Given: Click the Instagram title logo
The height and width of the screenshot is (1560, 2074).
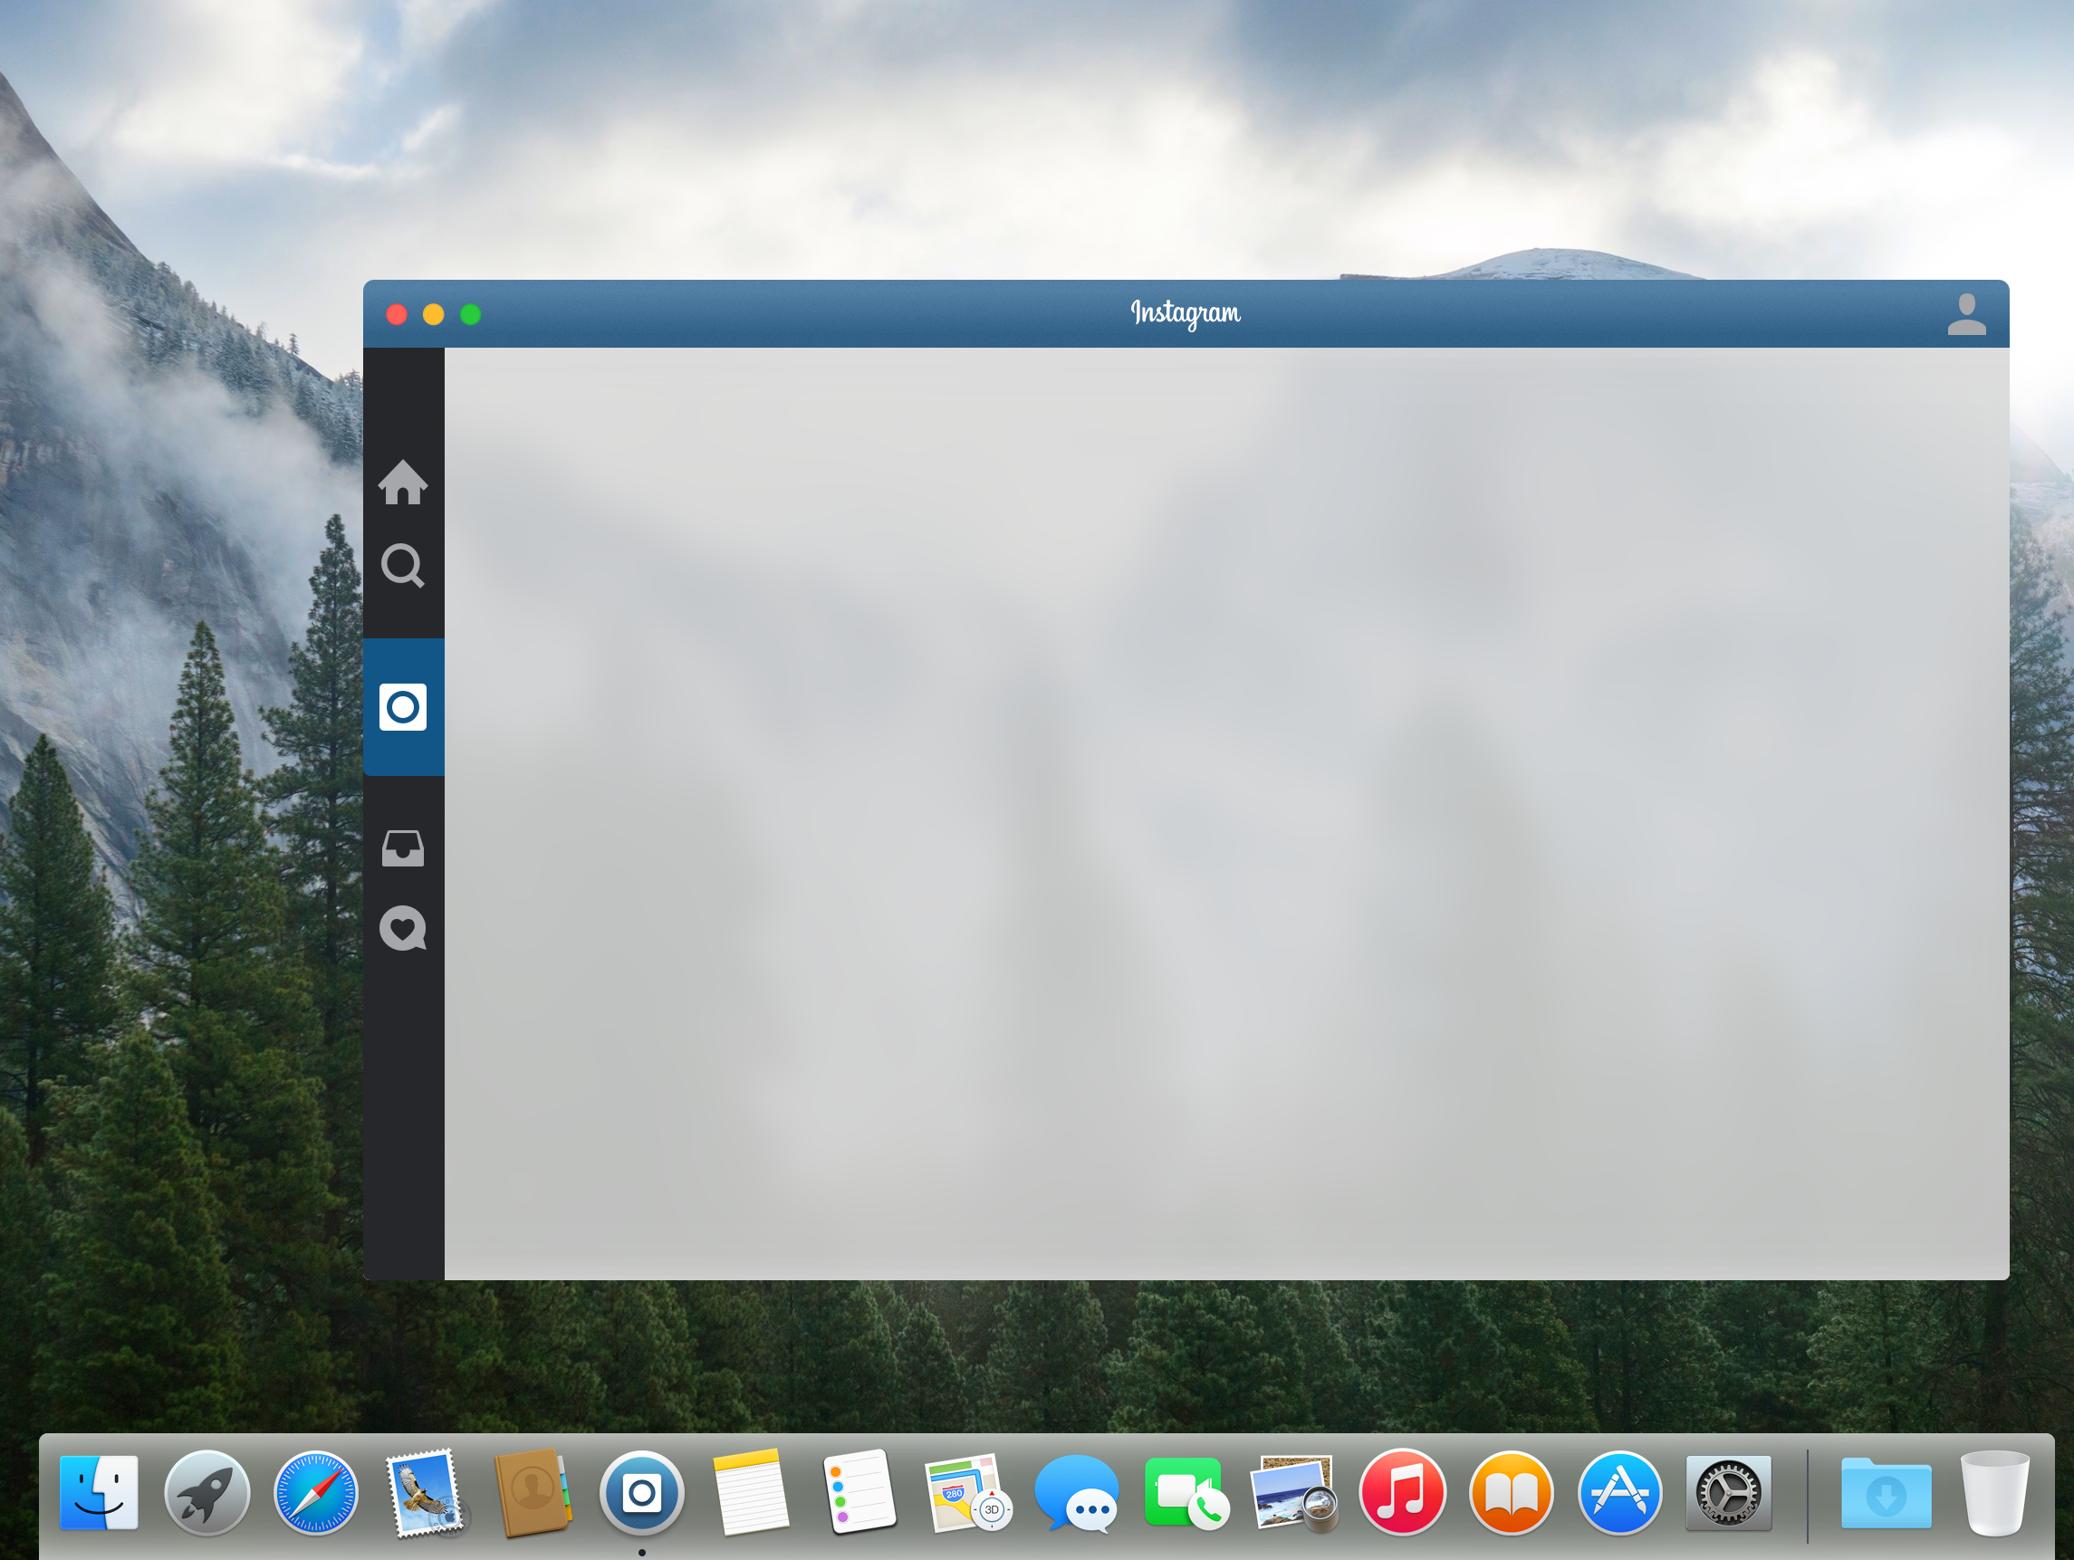Looking at the screenshot, I should (x=1186, y=313).
